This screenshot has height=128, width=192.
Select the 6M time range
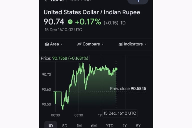point(94,126)
